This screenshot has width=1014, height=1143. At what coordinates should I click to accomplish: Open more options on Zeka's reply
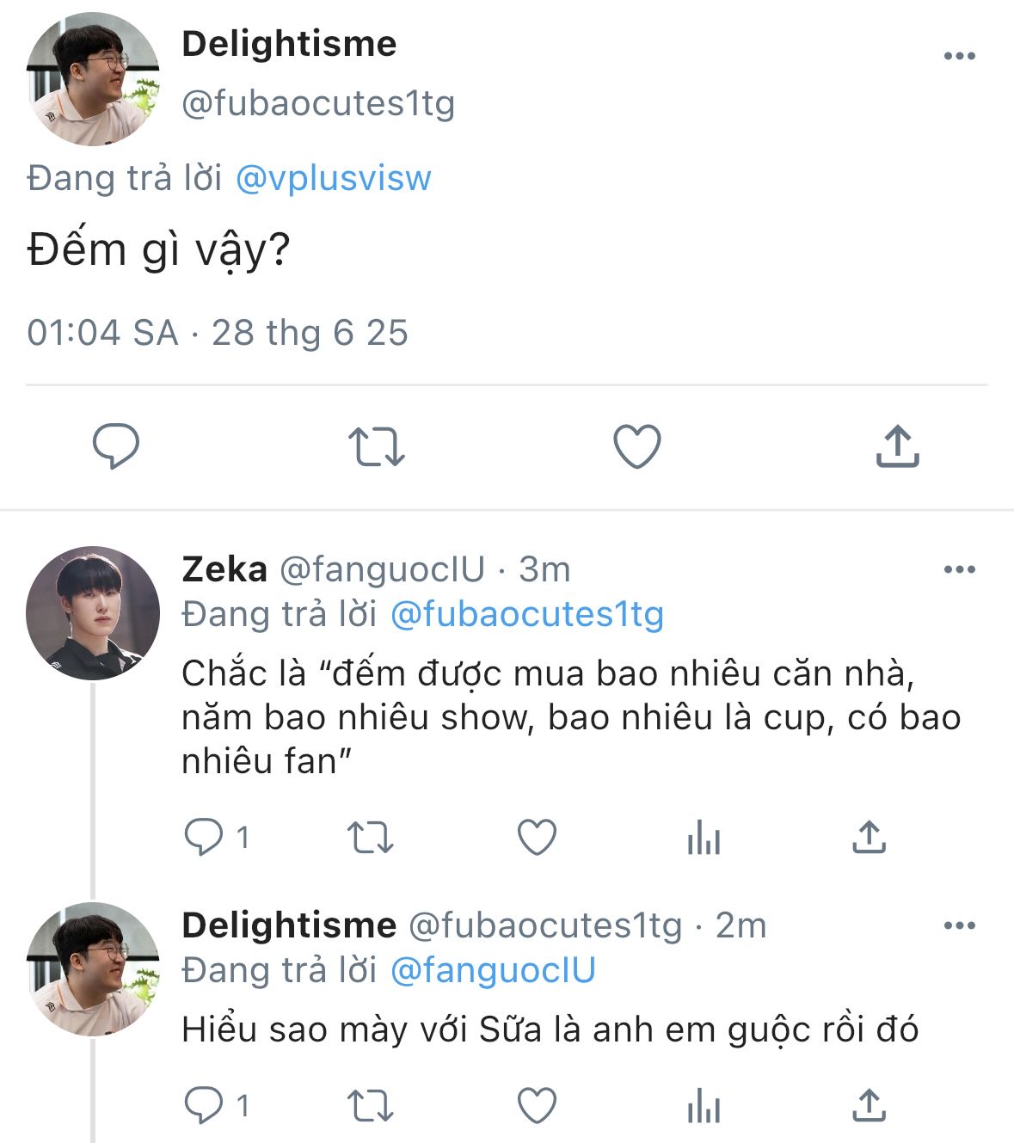coord(959,569)
